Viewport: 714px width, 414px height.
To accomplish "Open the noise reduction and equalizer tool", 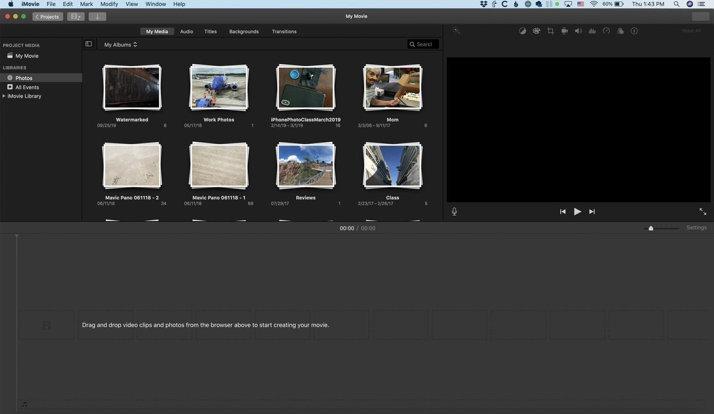I will click(x=592, y=31).
